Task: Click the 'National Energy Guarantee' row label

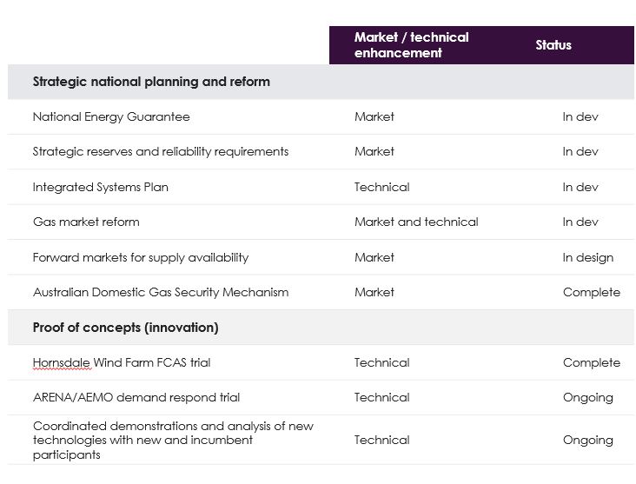Action: (111, 116)
